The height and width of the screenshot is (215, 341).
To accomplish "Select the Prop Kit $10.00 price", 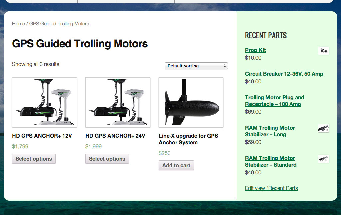I will (x=253, y=58).
